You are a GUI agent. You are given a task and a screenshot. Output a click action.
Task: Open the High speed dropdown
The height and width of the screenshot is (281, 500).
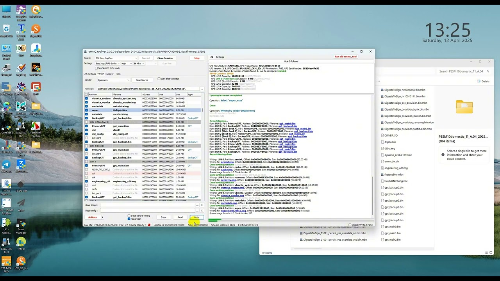[126, 64]
